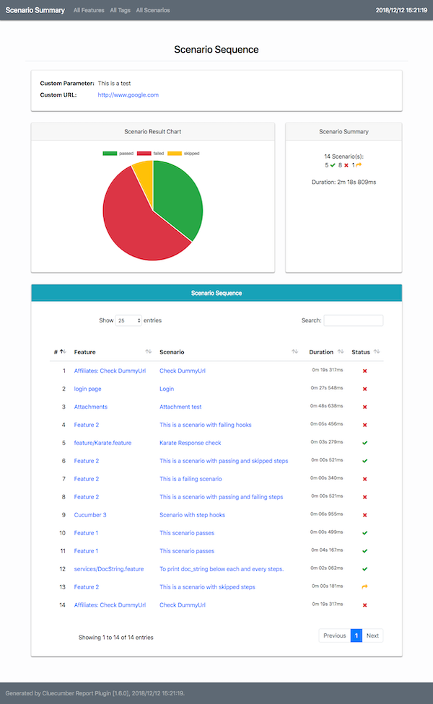Open services/DocString.feature link

[109, 569]
